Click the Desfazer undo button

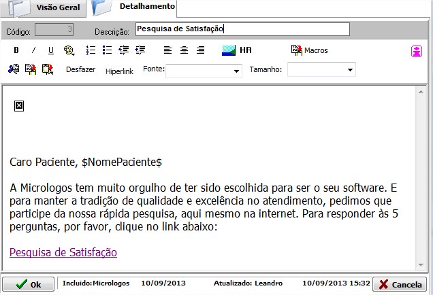tap(80, 69)
